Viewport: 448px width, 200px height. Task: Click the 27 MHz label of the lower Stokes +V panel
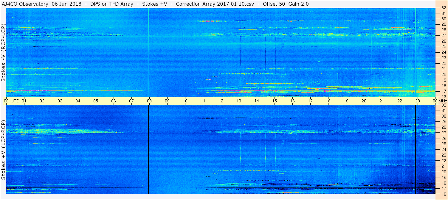click(443, 133)
